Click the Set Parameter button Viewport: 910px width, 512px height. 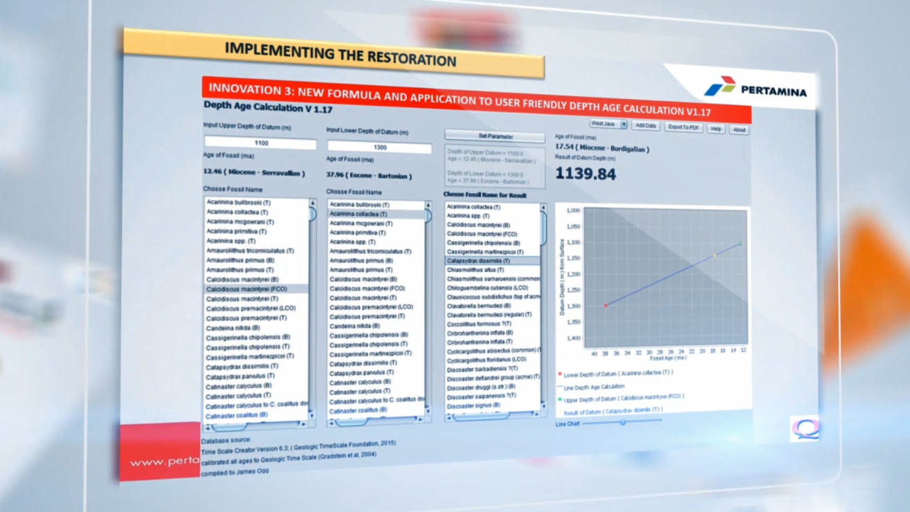tap(495, 136)
